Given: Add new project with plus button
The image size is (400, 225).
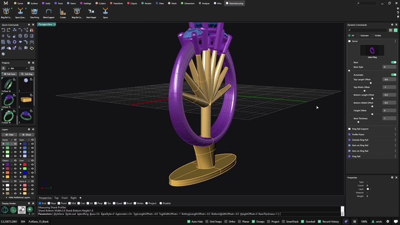Looking at the screenshot, I should (3, 68).
